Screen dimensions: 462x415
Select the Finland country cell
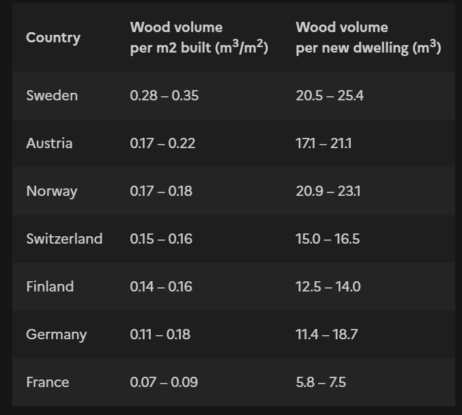pyautogui.click(x=50, y=287)
